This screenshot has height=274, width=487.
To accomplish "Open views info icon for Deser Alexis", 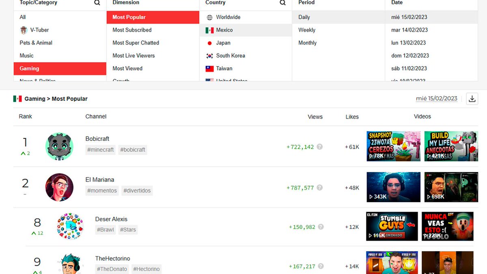I will click(321, 227).
